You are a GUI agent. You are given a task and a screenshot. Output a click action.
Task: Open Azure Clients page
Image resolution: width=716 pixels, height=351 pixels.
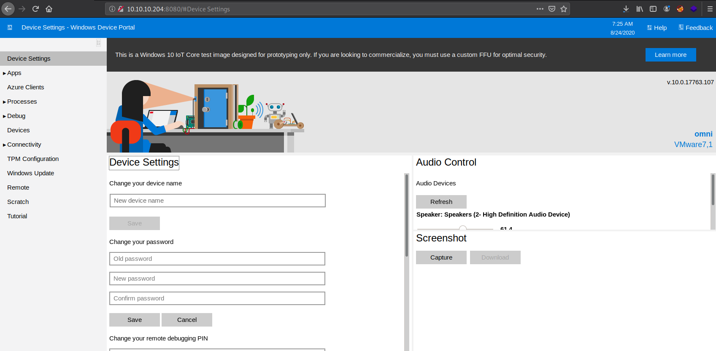(25, 87)
